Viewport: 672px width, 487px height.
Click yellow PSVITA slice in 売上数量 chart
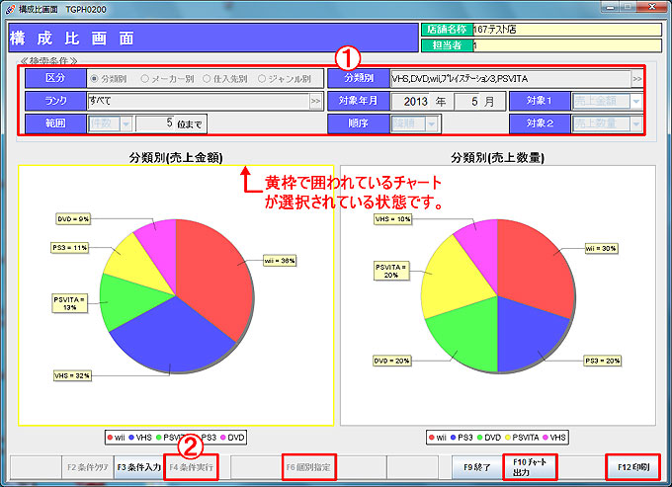[x=455, y=279]
